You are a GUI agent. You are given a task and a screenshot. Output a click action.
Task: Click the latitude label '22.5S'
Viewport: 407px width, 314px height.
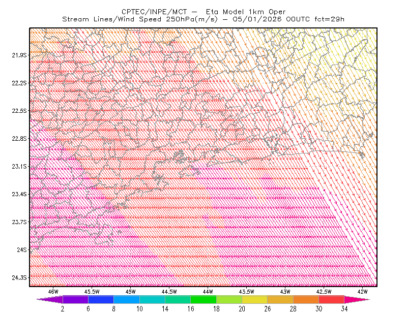click(x=19, y=111)
